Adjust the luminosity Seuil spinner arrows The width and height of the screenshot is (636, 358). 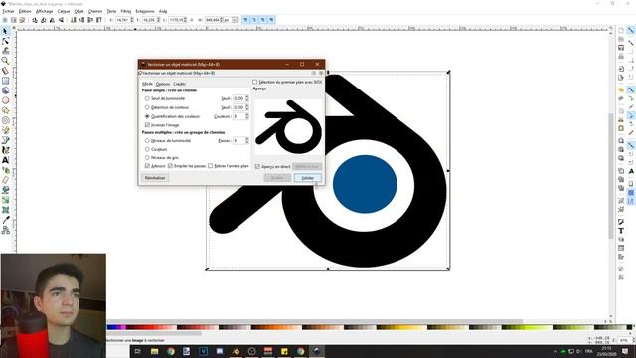tap(247, 98)
